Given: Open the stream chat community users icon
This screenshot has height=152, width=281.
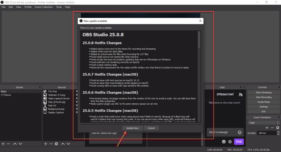Looking at the screenshot, I should click(241, 94).
